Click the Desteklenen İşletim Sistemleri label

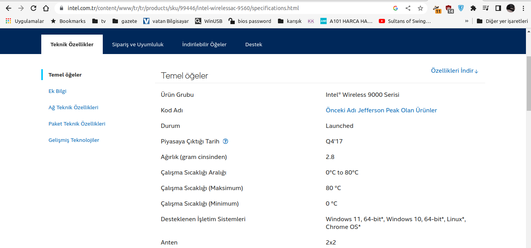203,219
